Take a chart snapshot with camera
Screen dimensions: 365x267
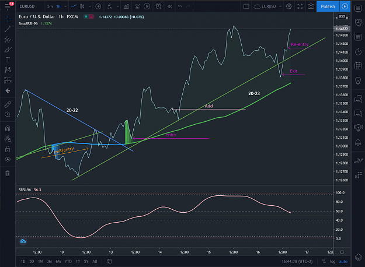(x=311, y=6)
